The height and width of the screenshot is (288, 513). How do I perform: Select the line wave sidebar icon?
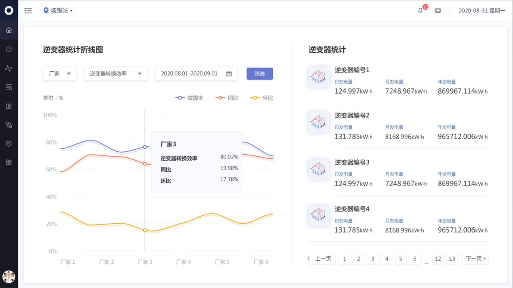click(9, 68)
